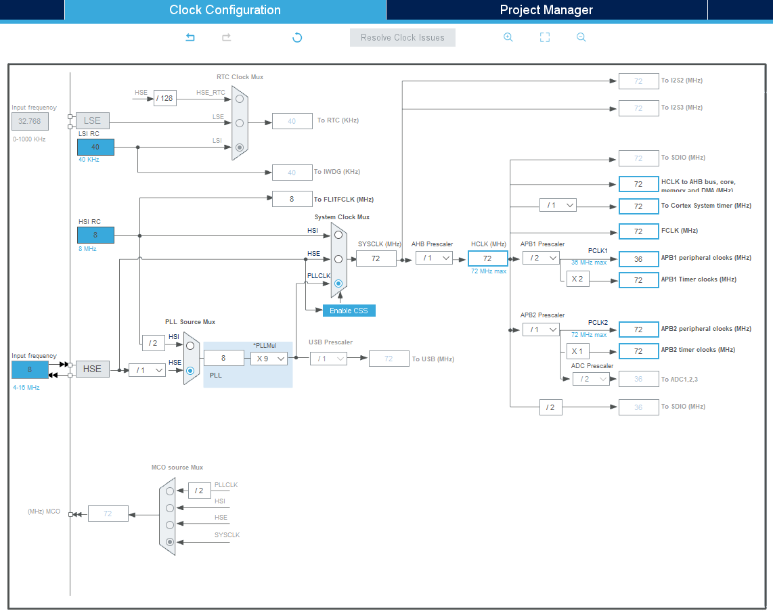Open the APB2 Prescaler dropdown
The image size is (773, 613).
click(541, 330)
